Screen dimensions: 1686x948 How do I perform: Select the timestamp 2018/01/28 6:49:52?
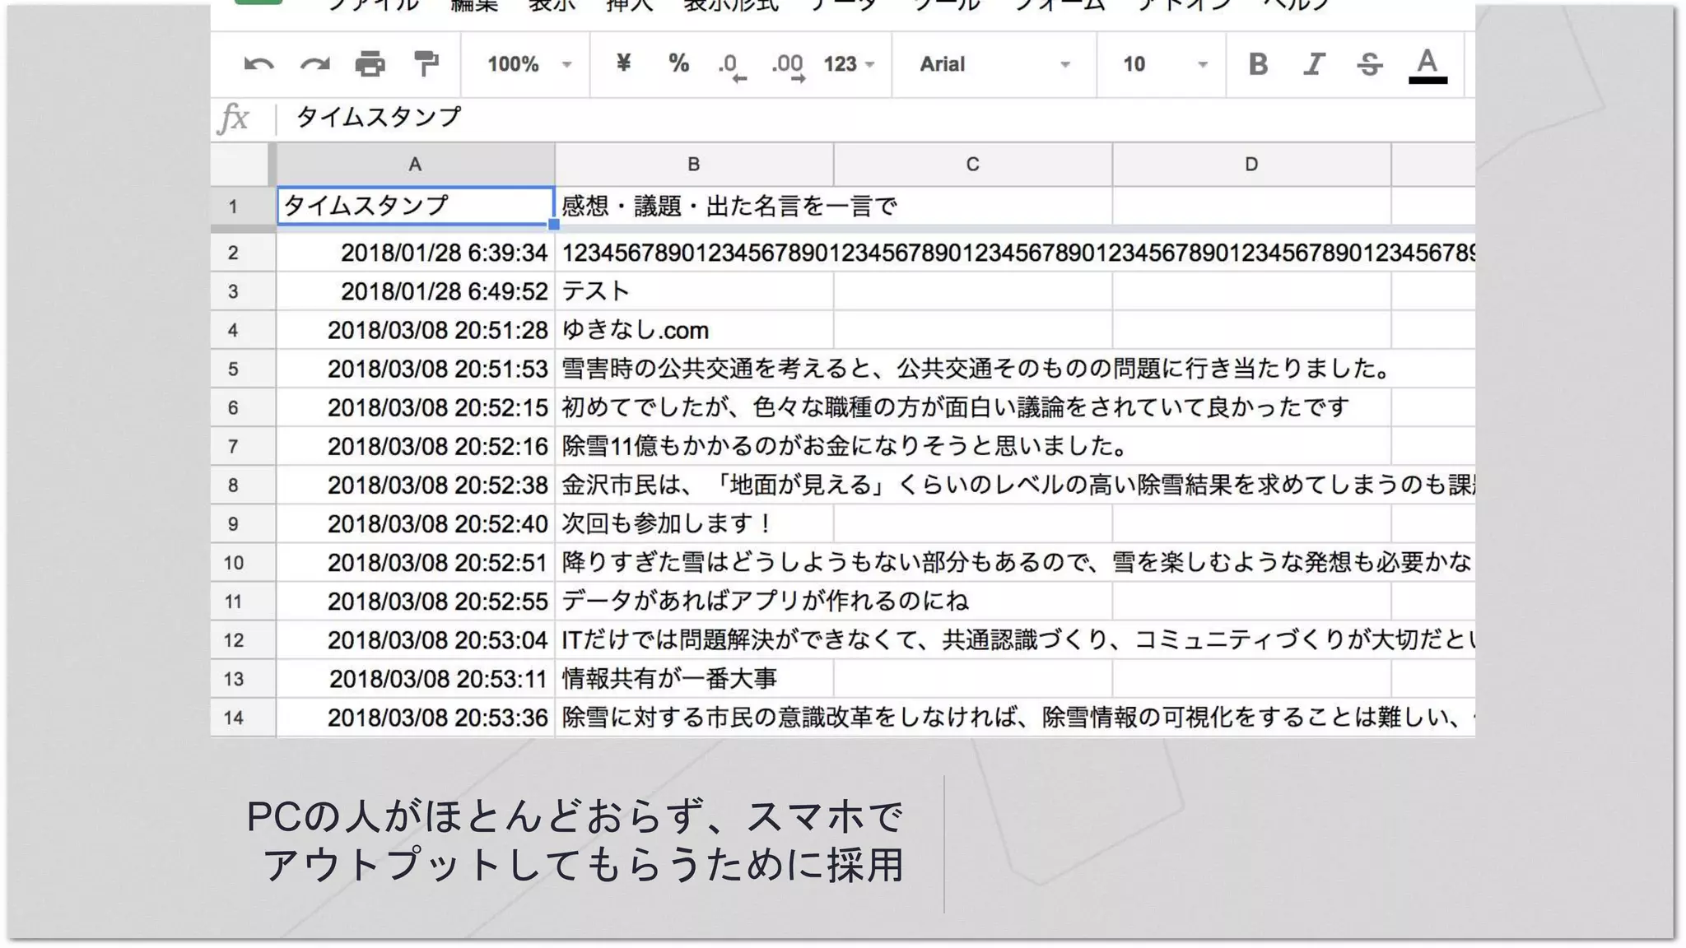coord(415,291)
